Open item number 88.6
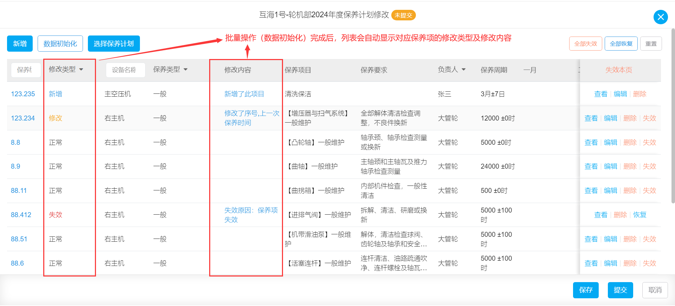Viewport: 675px width, 306px height. tap(17, 263)
